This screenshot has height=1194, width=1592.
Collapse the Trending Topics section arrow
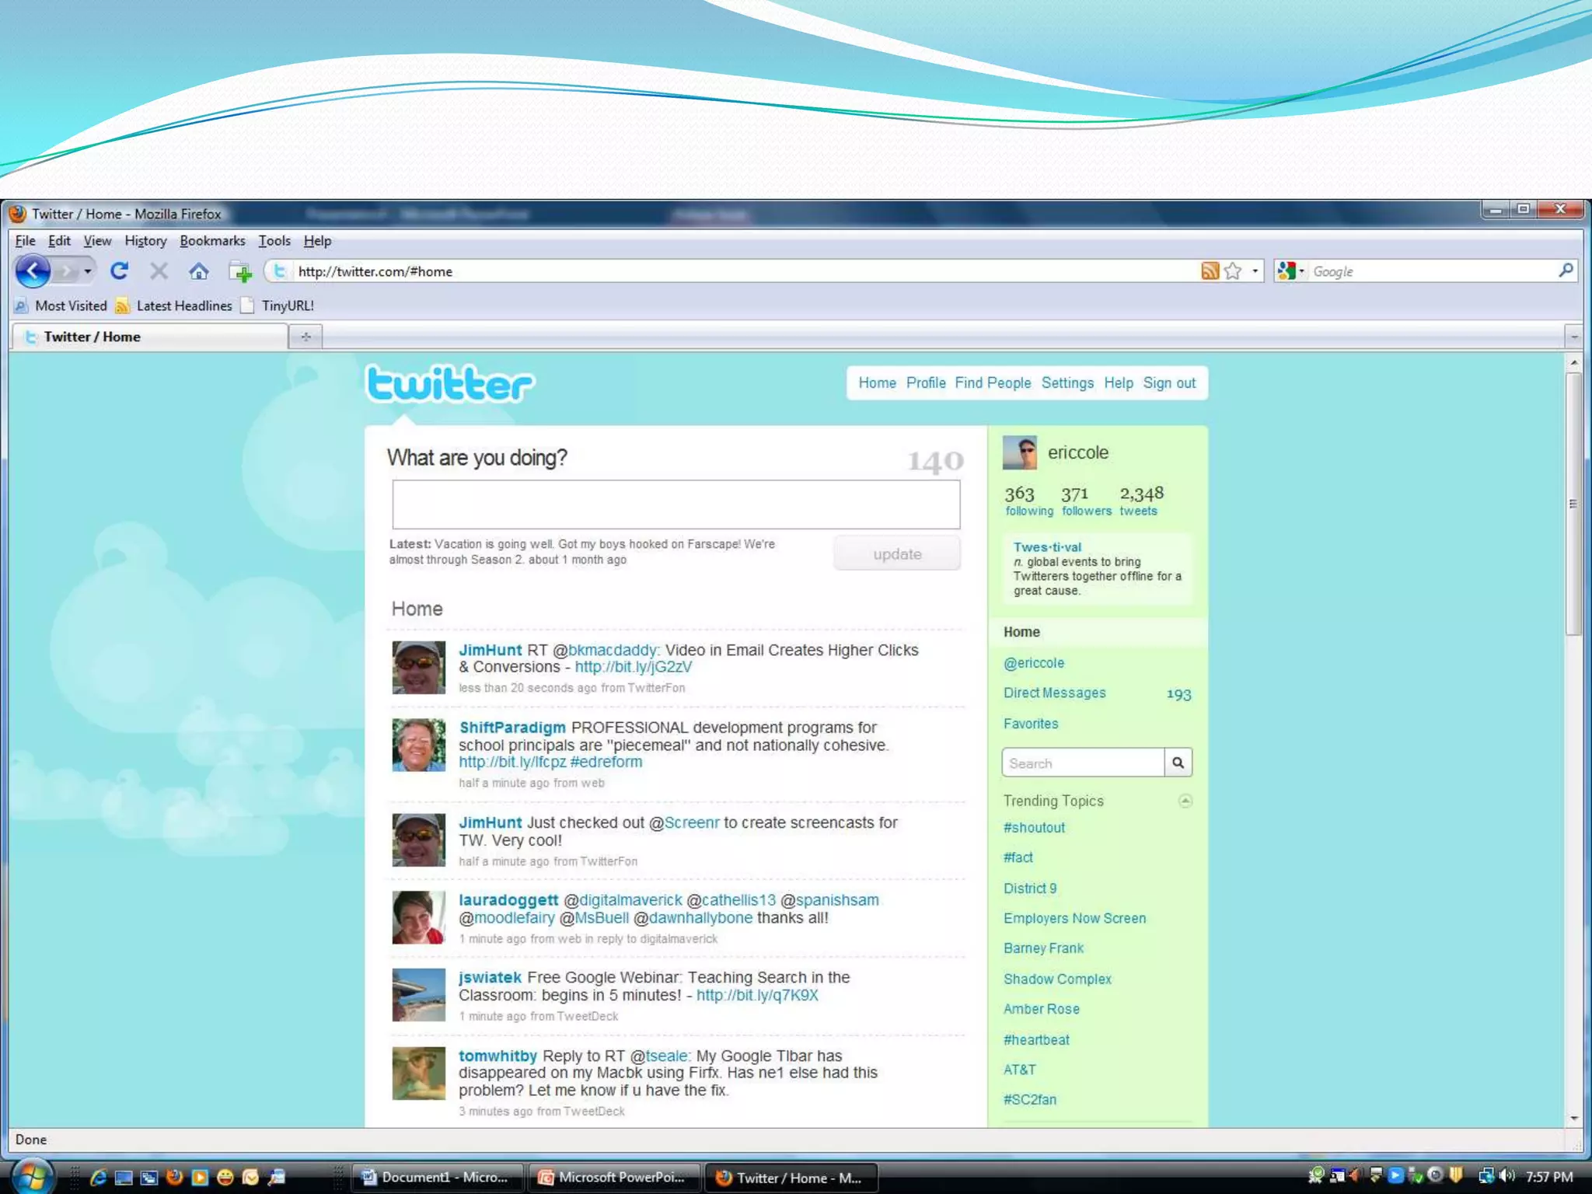point(1185,801)
